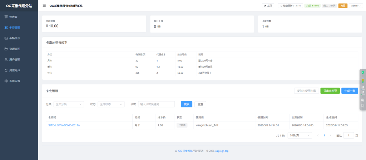Click 检查更新 v1.0.16 button
366x160 pixels.
click(x=290, y=6)
